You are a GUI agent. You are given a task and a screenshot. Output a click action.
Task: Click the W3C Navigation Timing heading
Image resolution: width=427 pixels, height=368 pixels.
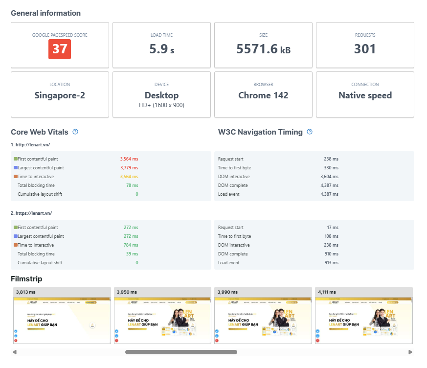[259, 132]
